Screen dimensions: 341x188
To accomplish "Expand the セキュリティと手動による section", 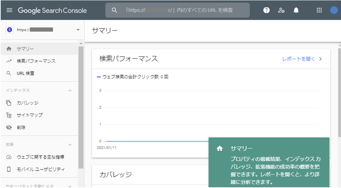I will click(70, 186).
